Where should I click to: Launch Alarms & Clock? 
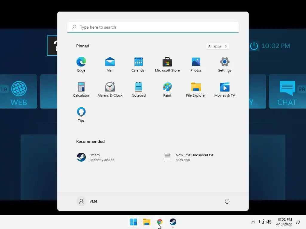[x=110, y=89]
